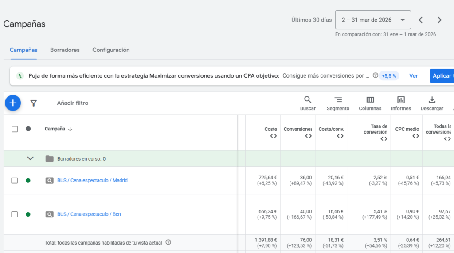
Task: Click the blue plus new campaign button
Action: pyautogui.click(x=13, y=103)
